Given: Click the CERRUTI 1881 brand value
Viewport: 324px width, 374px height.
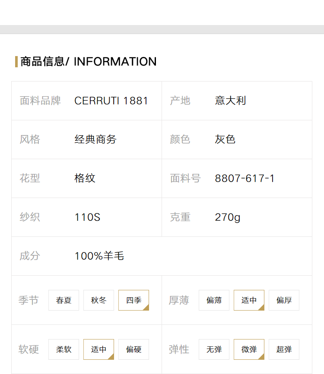Looking at the screenshot, I should [x=111, y=101].
